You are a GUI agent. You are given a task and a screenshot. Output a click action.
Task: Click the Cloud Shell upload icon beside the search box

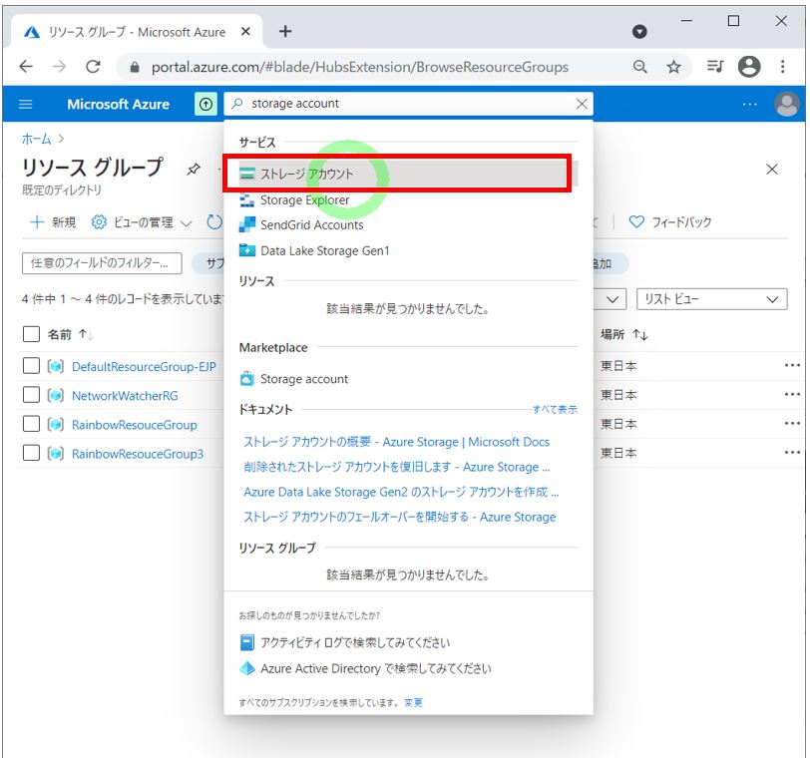[x=205, y=105]
